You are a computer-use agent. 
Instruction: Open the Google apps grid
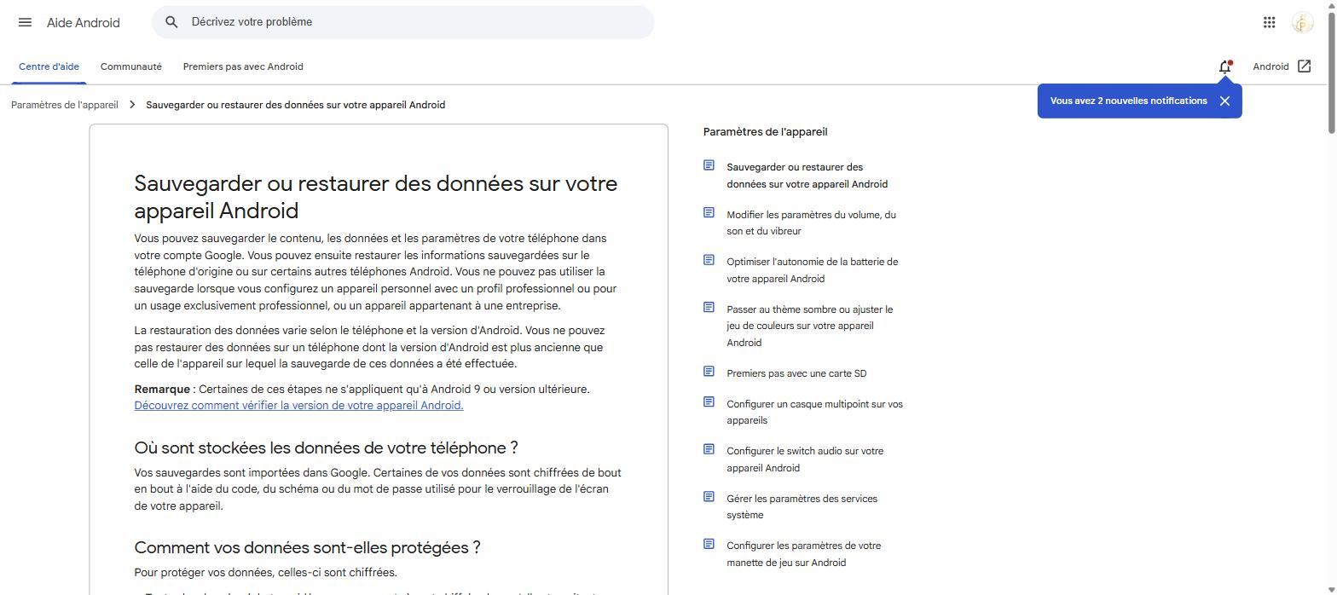[x=1269, y=22]
